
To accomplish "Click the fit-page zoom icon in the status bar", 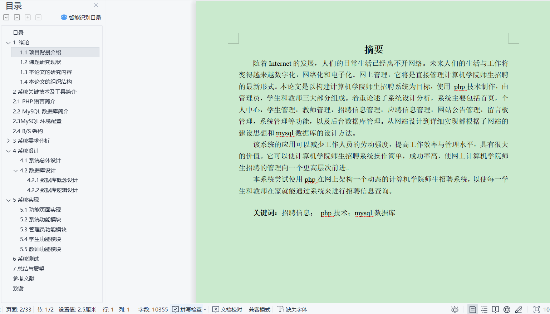I will tap(536, 309).
